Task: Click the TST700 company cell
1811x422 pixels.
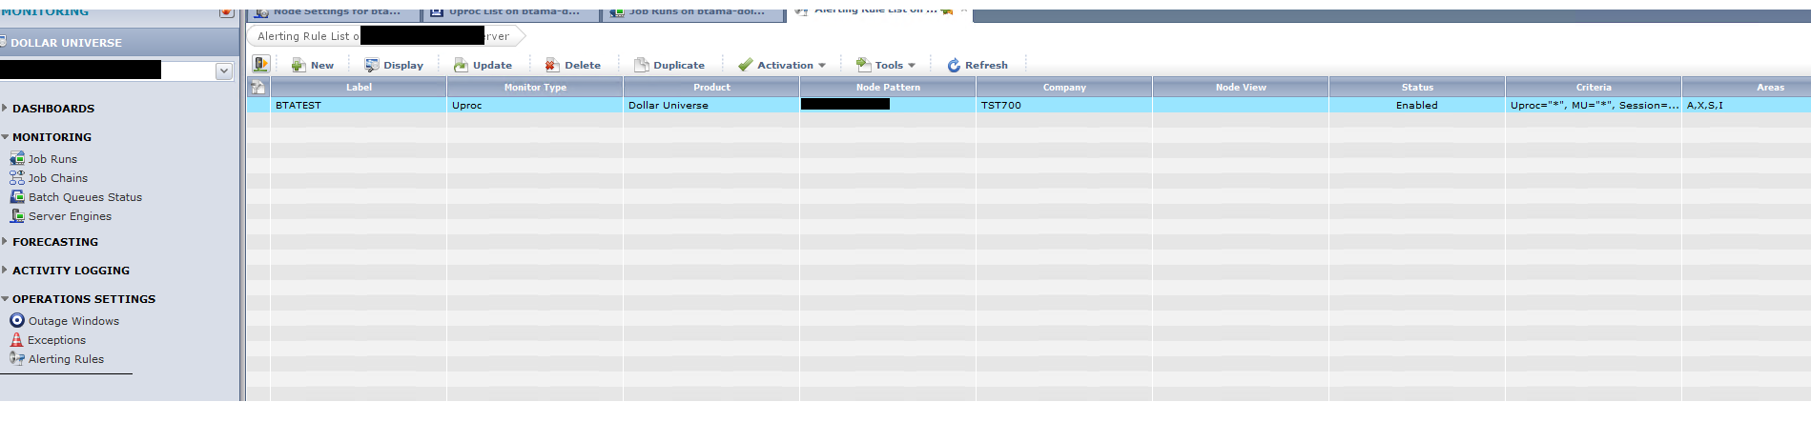Action: pyautogui.click(x=1064, y=105)
